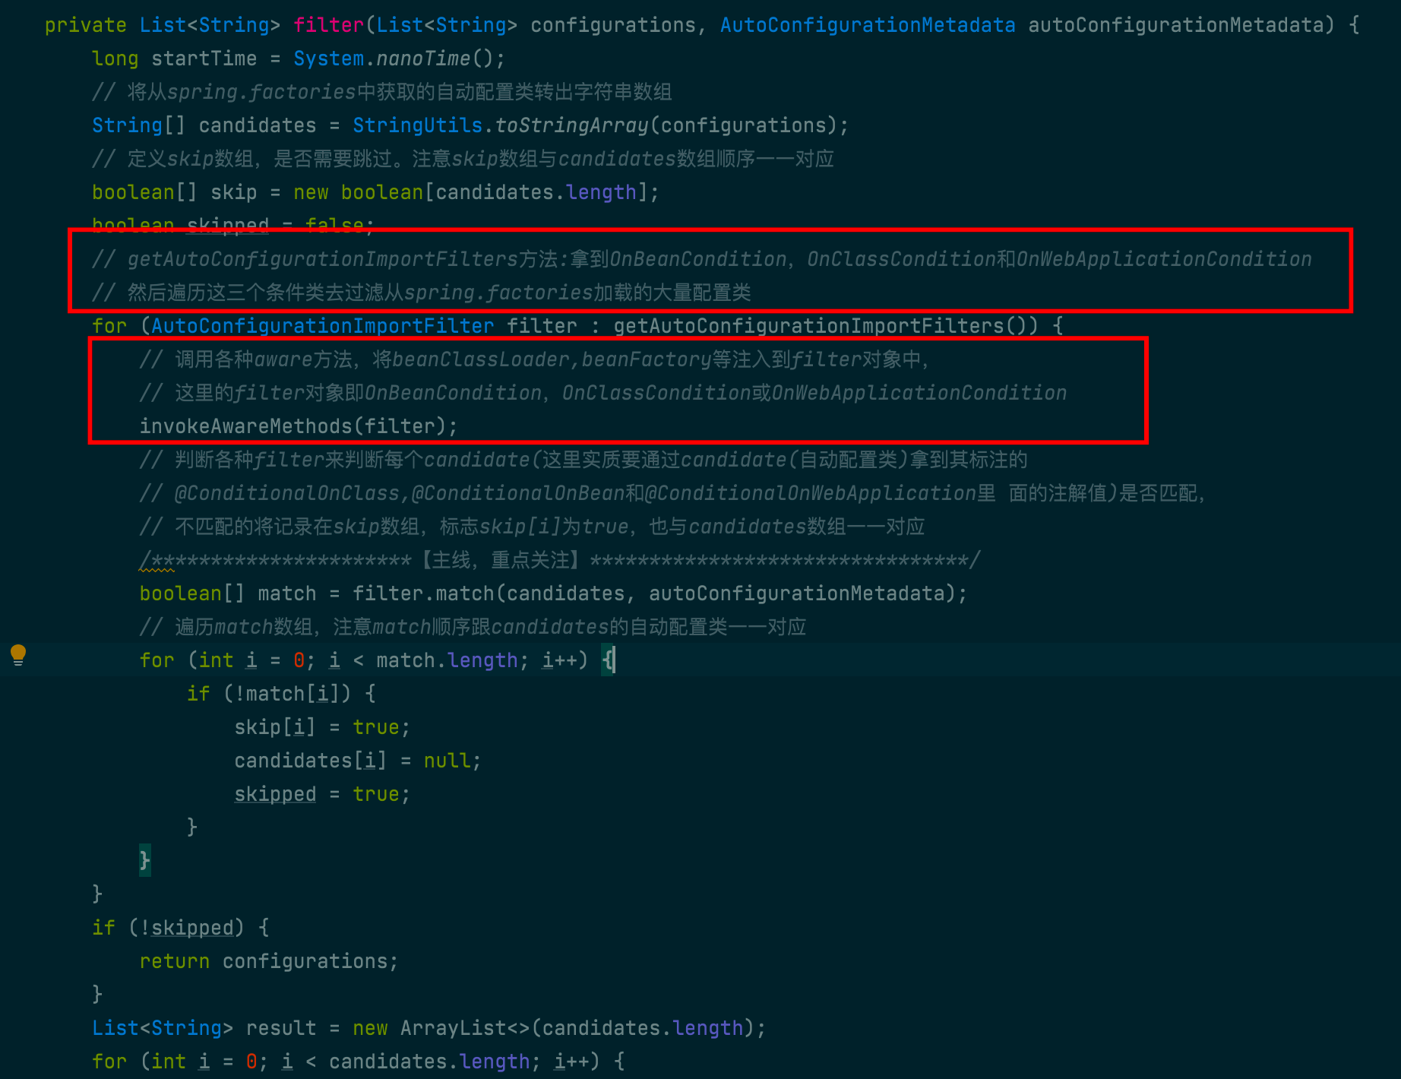This screenshot has height=1079, width=1401.
Task: Click 'boolean[] skip' declaration
Action: (x=175, y=192)
